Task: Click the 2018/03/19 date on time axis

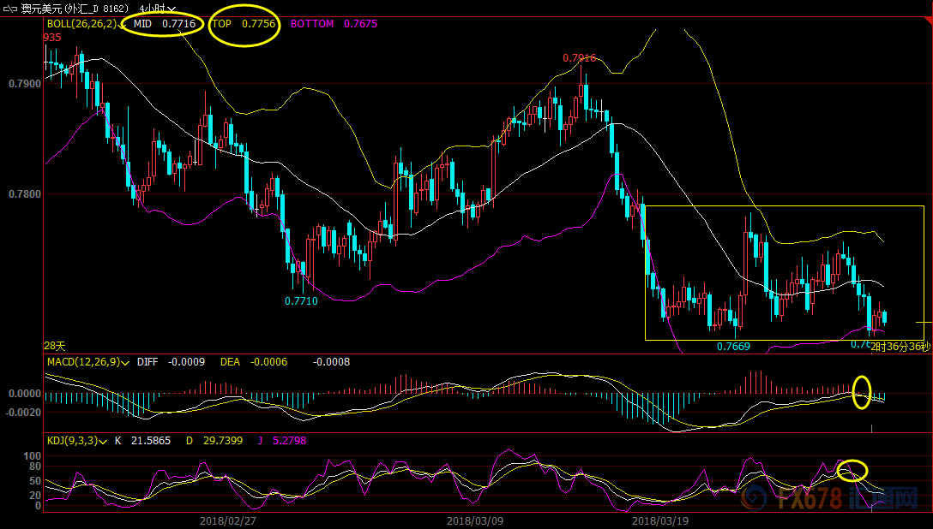Action: tap(656, 520)
